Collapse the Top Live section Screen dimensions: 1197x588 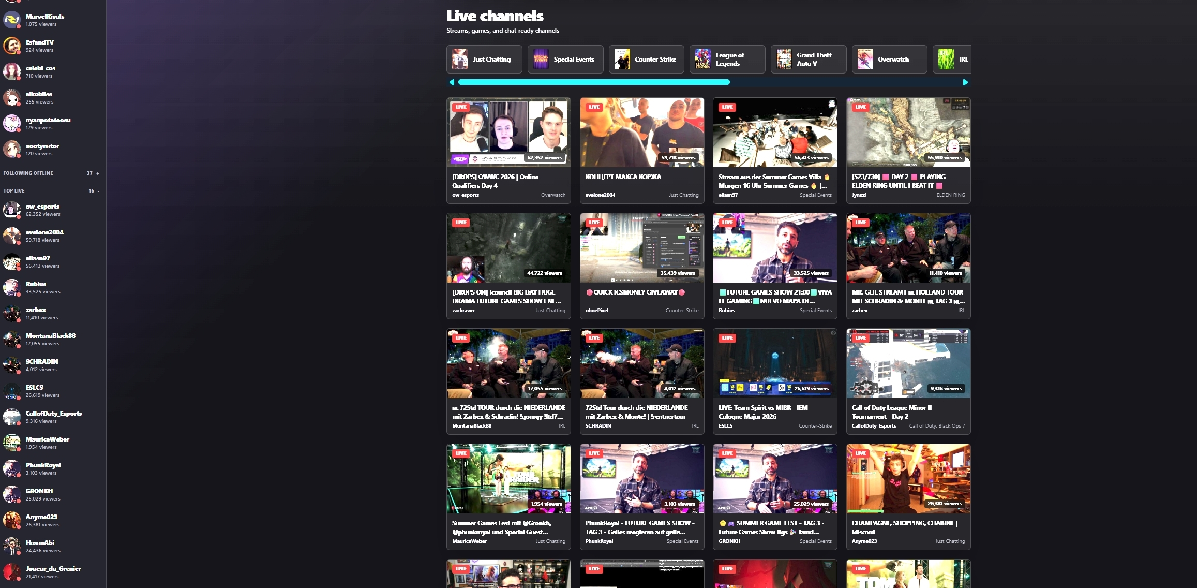tap(98, 191)
